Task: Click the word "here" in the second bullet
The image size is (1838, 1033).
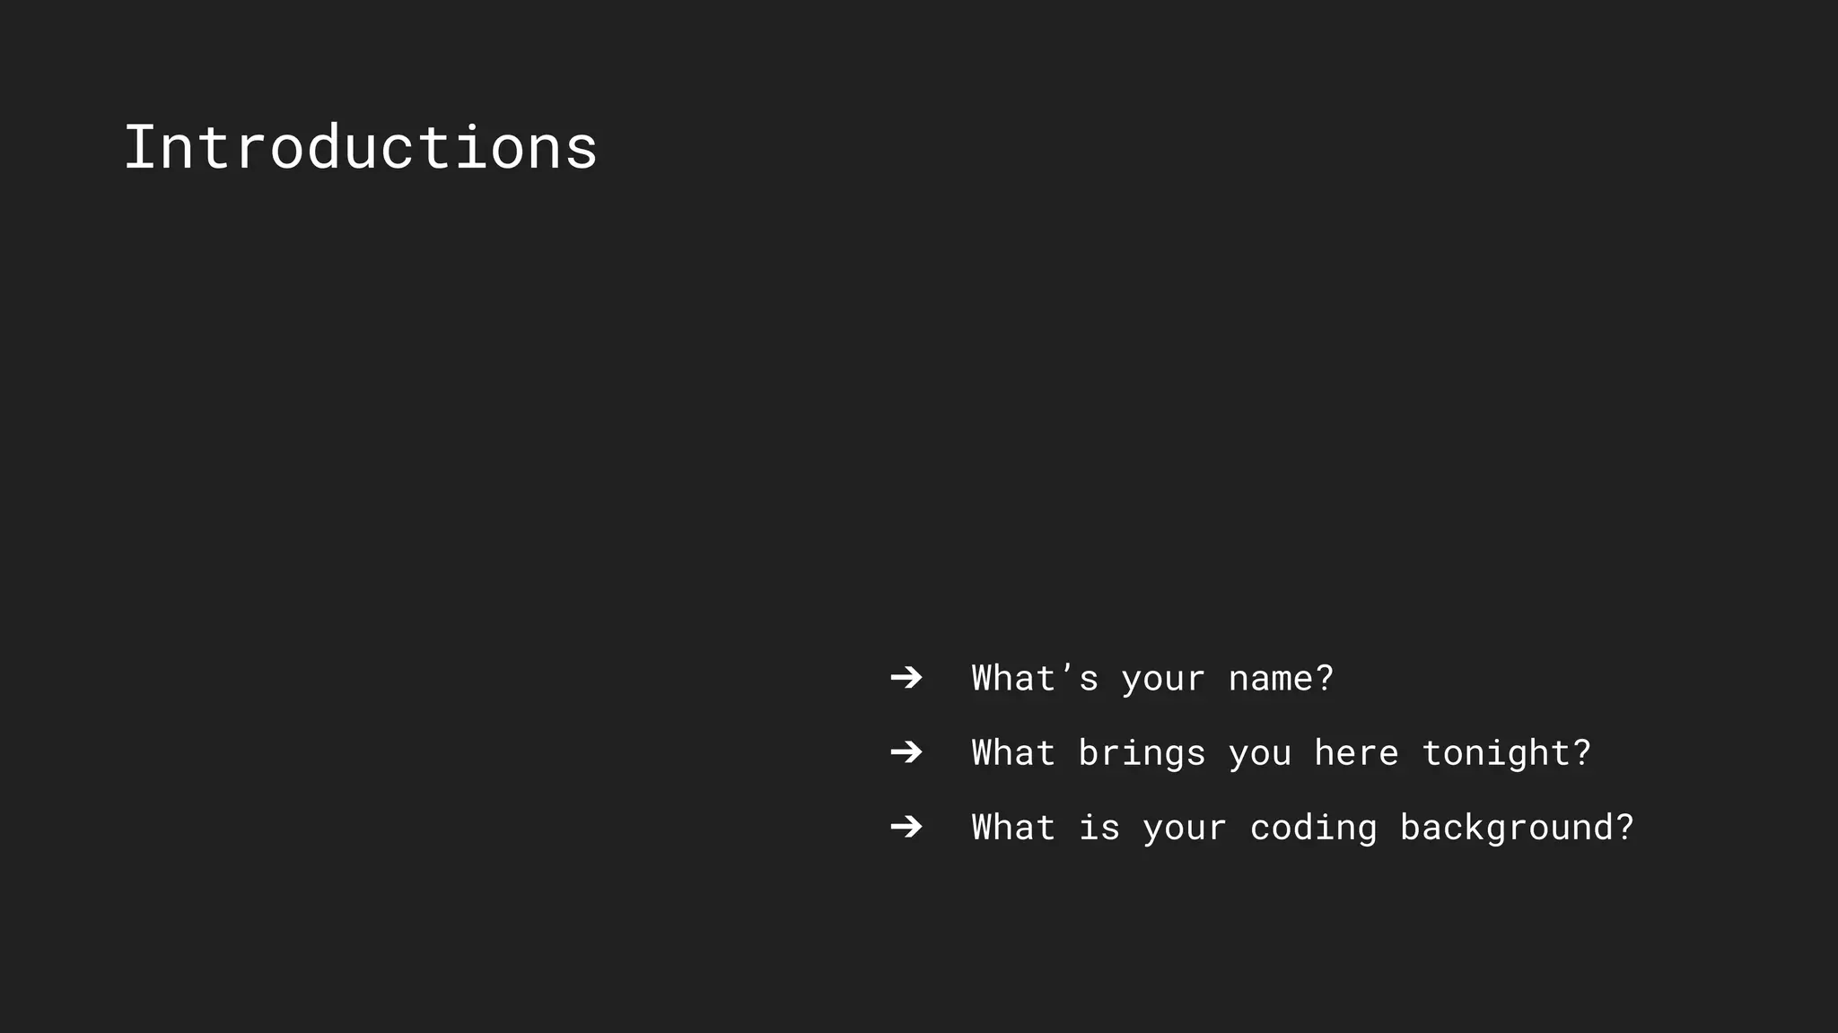Action: [1356, 753]
